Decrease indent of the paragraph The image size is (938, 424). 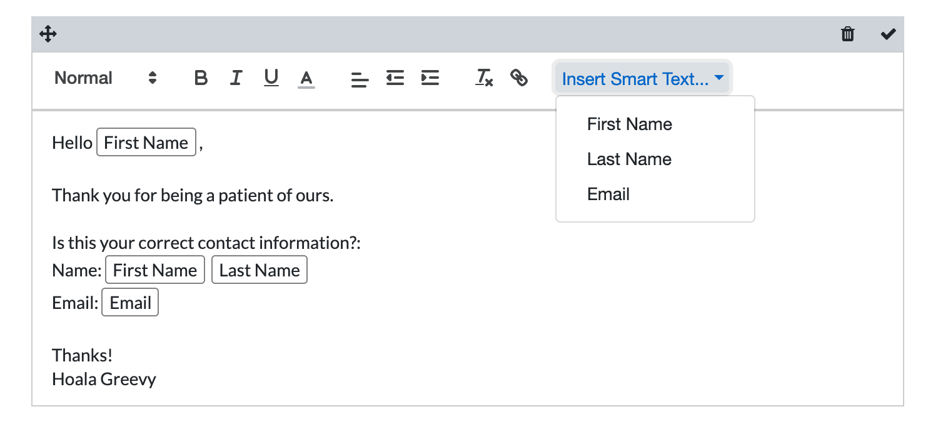pyautogui.click(x=395, y=78)
